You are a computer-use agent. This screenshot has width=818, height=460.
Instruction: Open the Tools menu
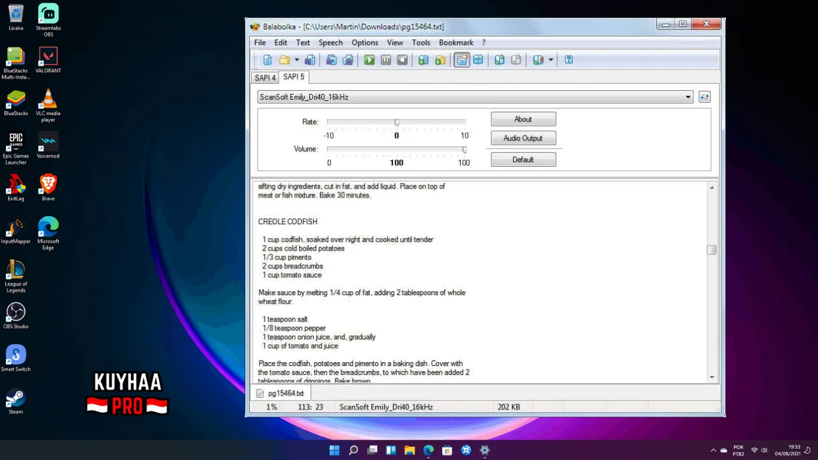tap(421, 43)
